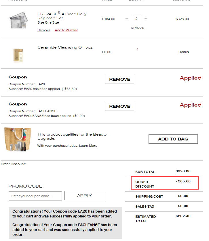209x241 pixels.
Task: Click the PREVAGE regimen set product image
Action: [18, 20]
